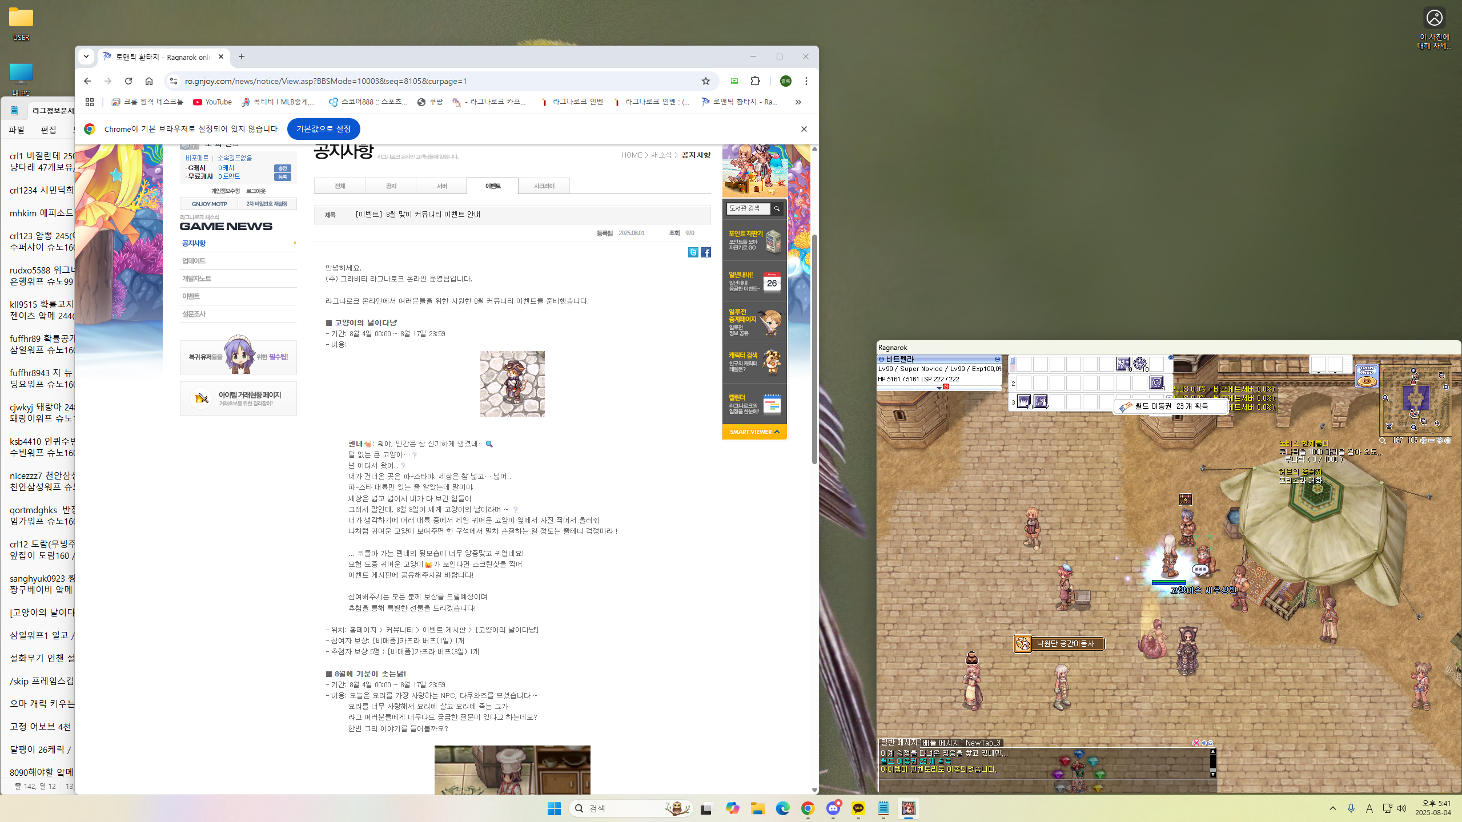Open Windows Start menu
The height and width of the screenshot is (822, 1462).
tap(554, 808)
